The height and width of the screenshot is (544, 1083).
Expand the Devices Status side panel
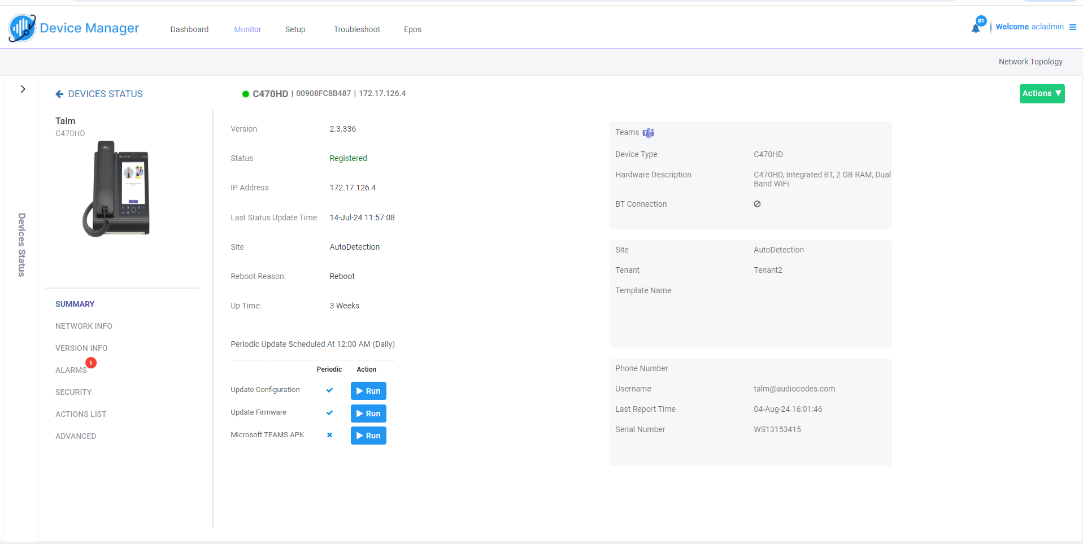23,89
